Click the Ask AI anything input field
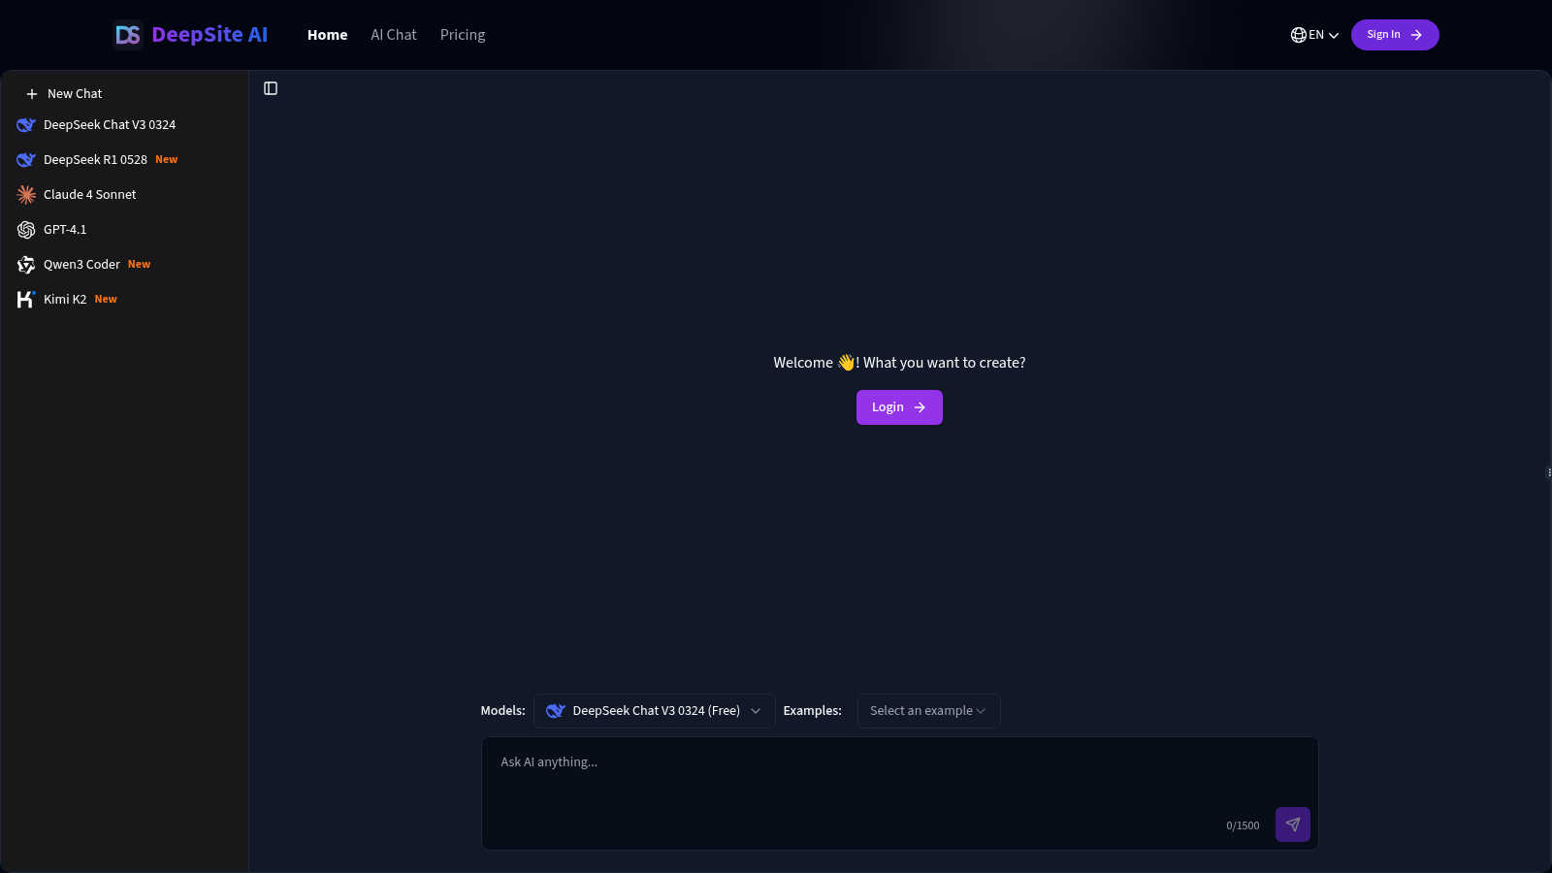This screenshot has height=873, width=1552. click(899, 793)
